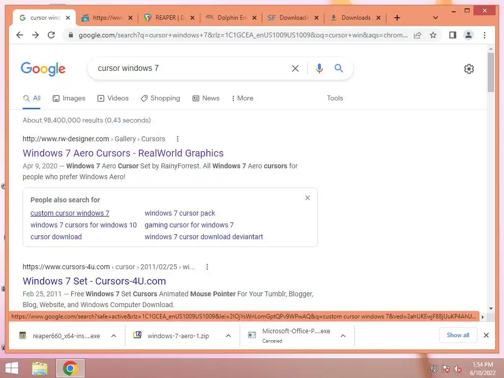Go back to the previous page
This screenshot has height=378, width=504.
20,35
